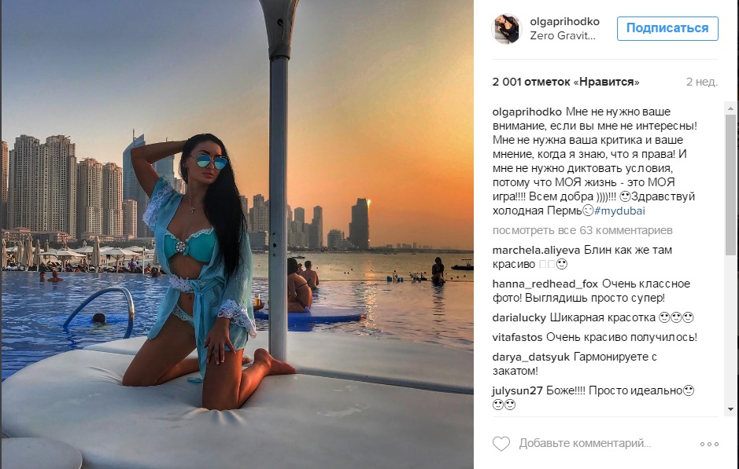Open the three-dots more options menu
Viewport: 739px width, 469px height.
click(709, 444)
